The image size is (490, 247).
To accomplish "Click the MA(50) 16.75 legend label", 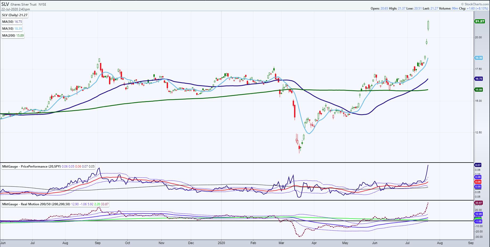I will point(12,22).
